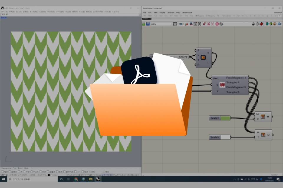Click the Rhino icon on taskbar

pyautogui.click(x=98, y=179)
